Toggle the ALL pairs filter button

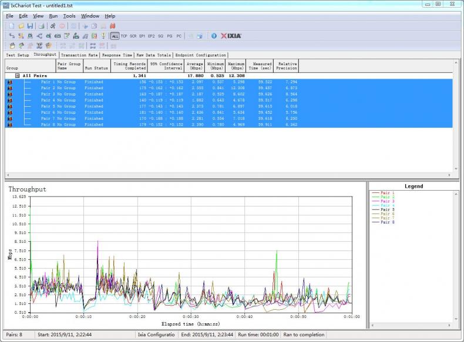pyautogui.click(x=115, y=36)
